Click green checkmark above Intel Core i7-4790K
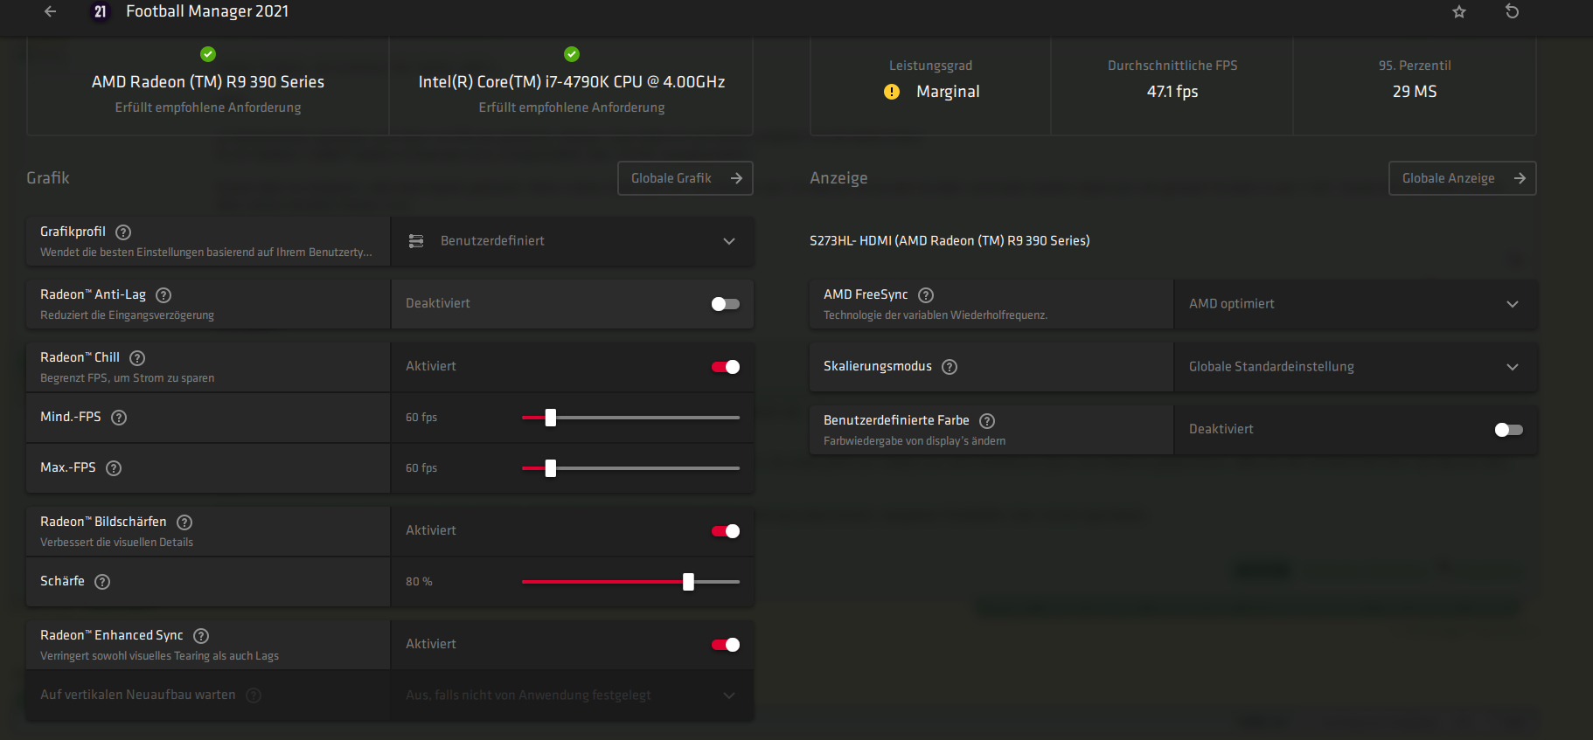Screen dimensions: 1593x740 pos(572,54)
